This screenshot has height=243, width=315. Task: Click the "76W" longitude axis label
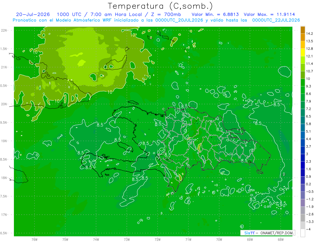(34, 239)
